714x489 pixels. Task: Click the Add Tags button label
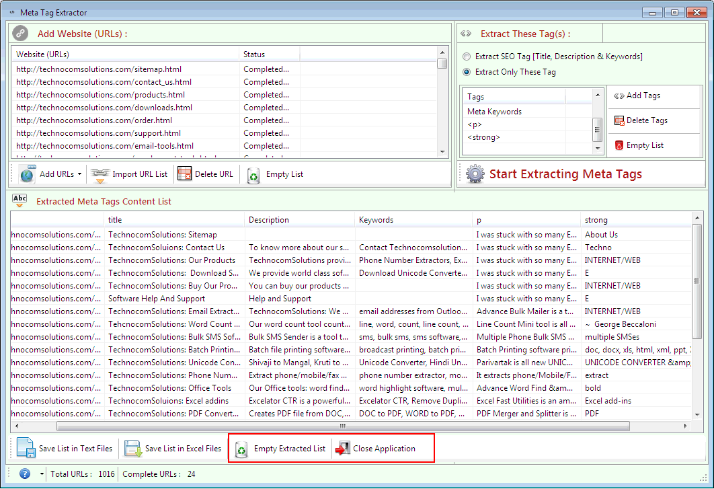tap(643, 96)
